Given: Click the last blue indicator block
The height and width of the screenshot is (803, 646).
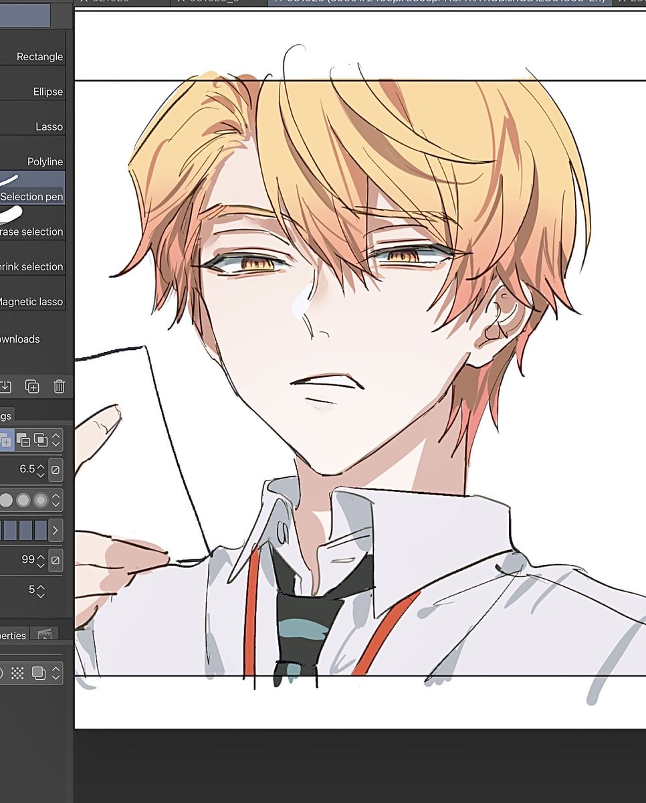Looking at the screenshot, I should pos(41,531).
